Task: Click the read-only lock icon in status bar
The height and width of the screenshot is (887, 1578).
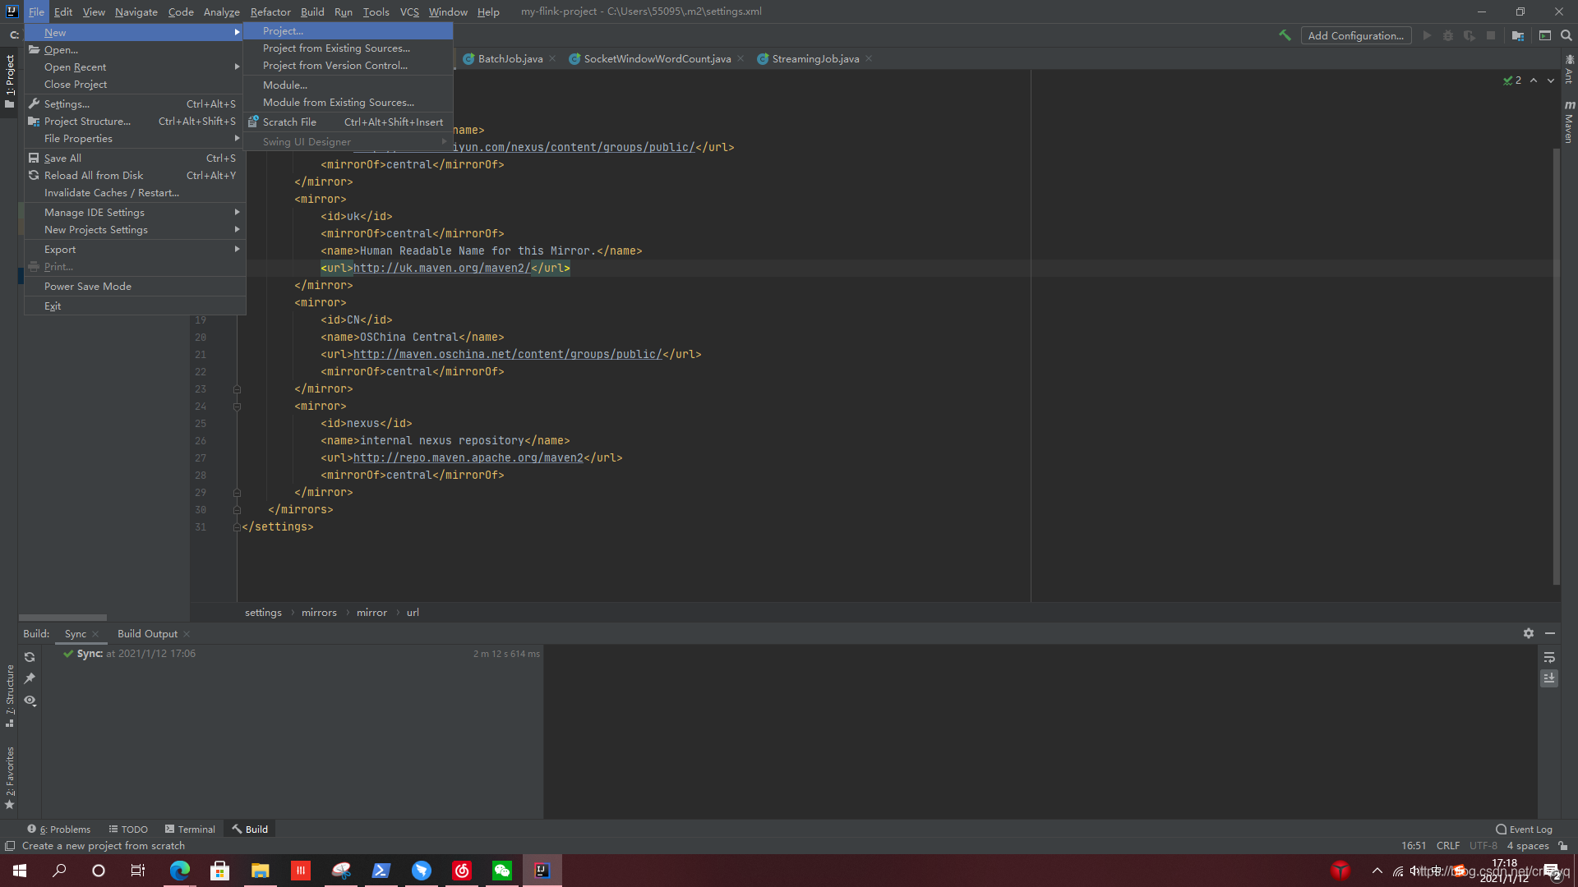Action: click(1562, 846)
